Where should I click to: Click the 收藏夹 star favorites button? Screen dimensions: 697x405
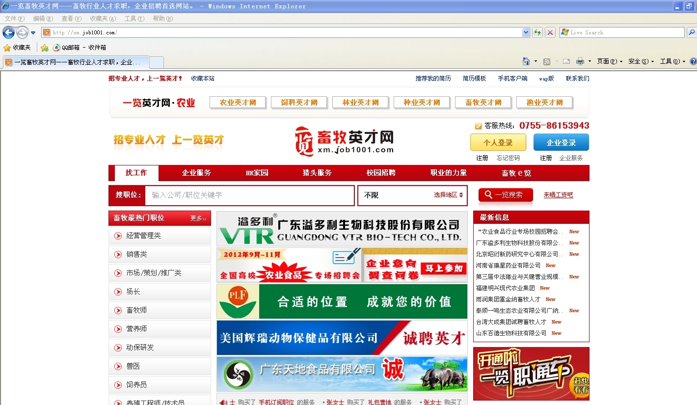17,48
